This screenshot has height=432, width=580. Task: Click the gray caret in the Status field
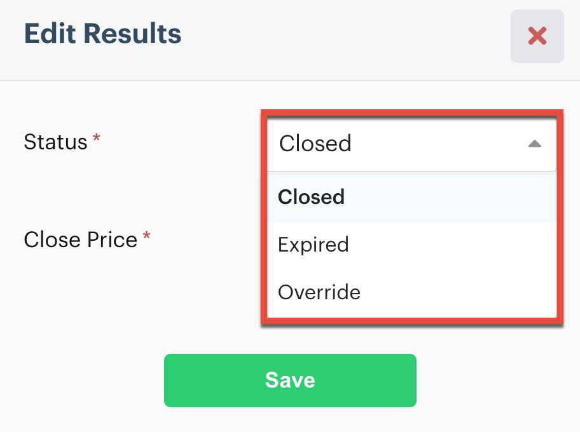click(534, 144)
